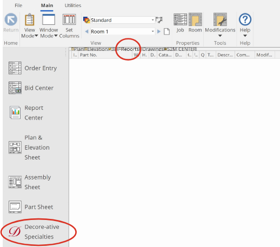Screen dimensions: 280x247
Task: Open the File menu
Action: [18, 5]
